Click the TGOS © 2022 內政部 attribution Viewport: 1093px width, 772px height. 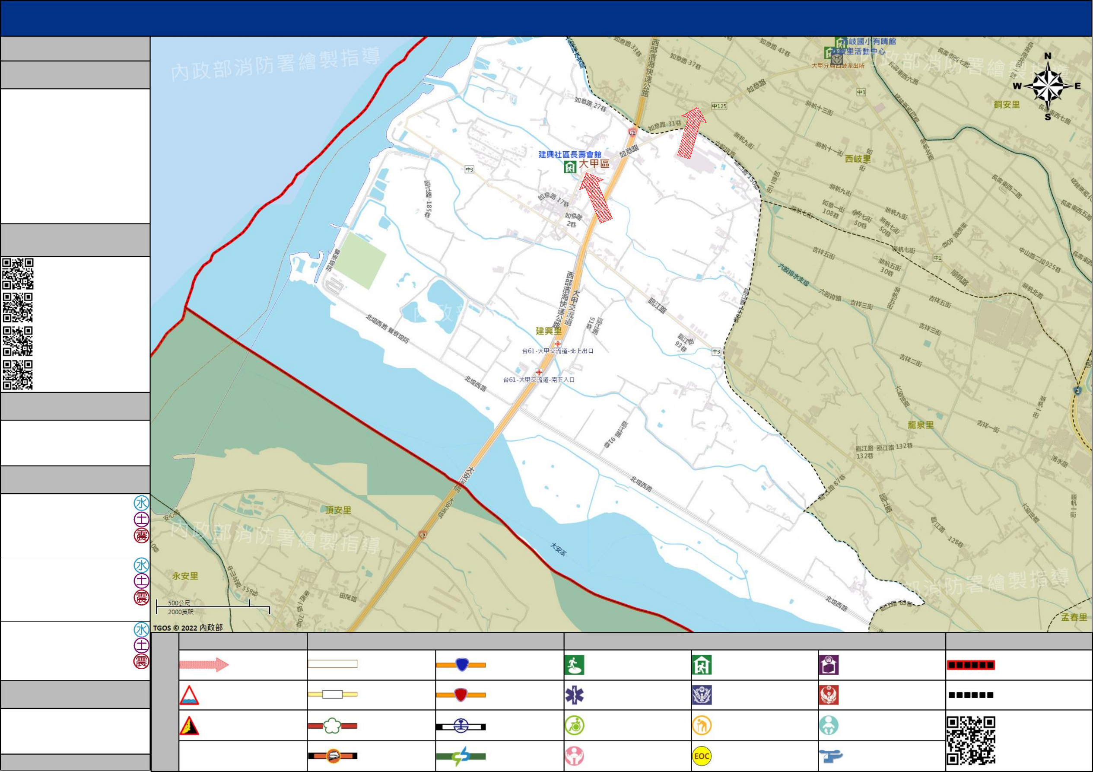coord(187,628)
